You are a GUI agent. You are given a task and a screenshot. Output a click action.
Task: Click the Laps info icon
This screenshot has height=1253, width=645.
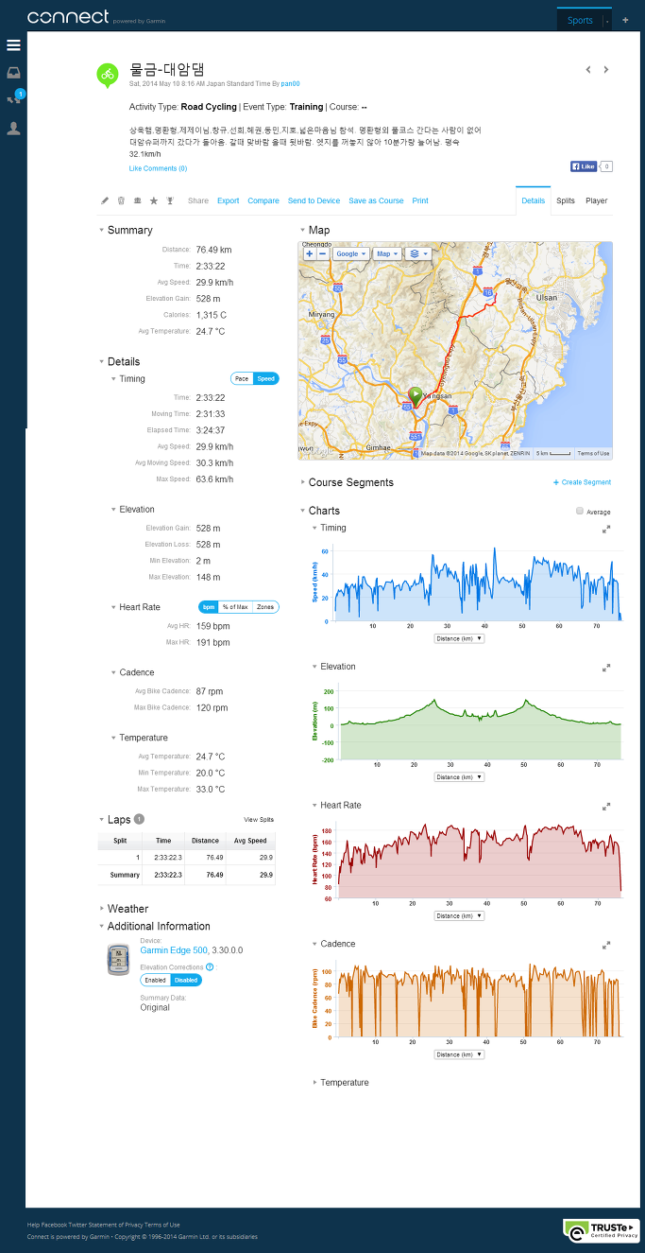click(139, 819)
